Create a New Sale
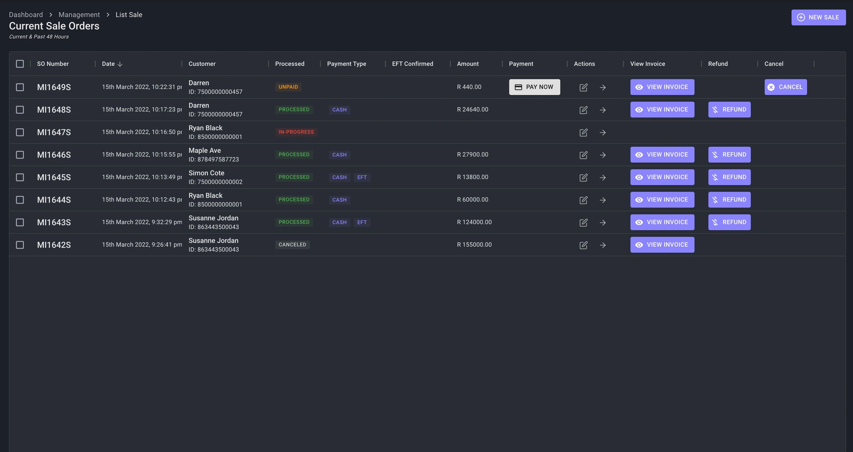Viewport: 853px width, 452px height. tap(818, 18)
